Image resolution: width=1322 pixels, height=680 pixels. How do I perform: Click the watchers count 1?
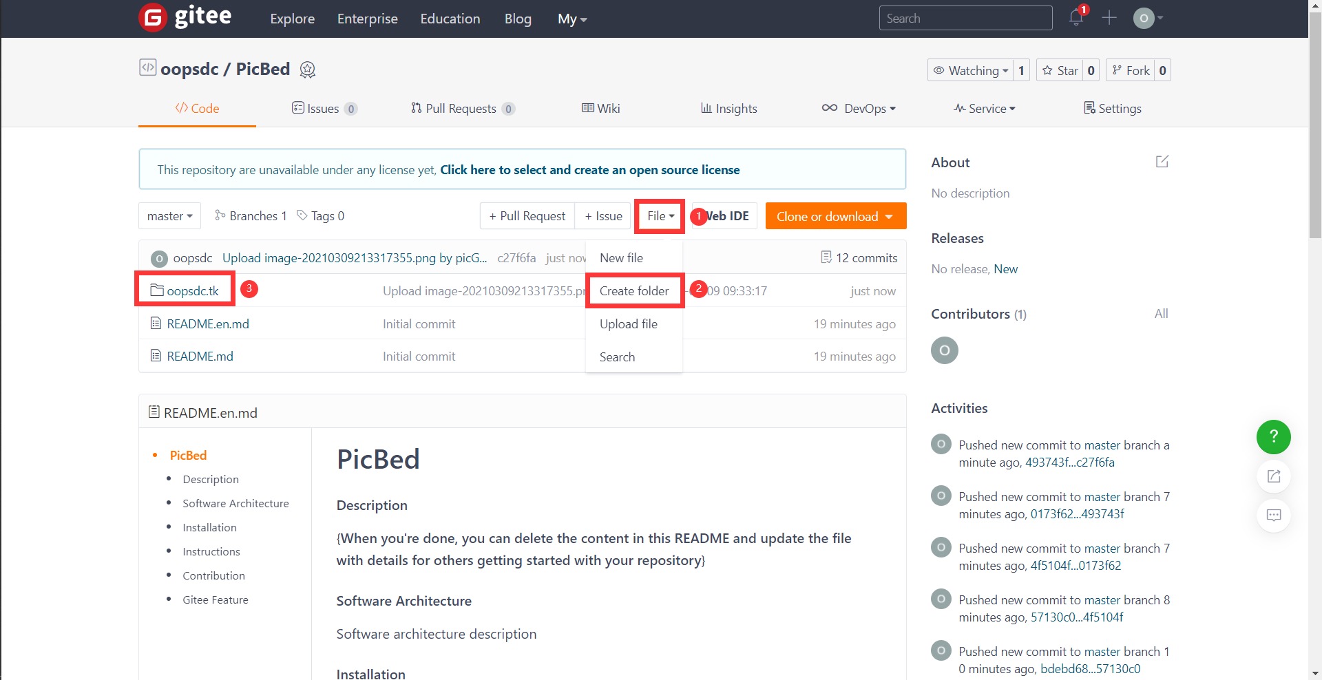(1021, 70)
